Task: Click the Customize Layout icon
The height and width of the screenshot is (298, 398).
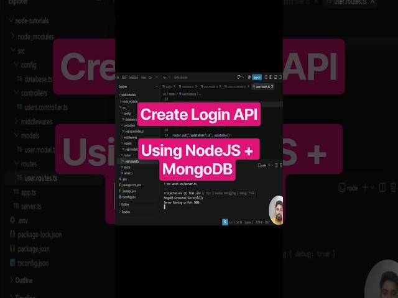Action: pyautogui.click(x=266, y=77)
